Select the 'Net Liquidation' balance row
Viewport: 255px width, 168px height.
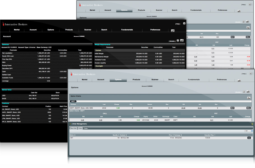click(47, 53)
